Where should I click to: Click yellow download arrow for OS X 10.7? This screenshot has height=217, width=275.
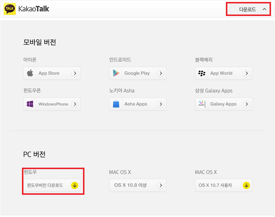coord(246,186)
